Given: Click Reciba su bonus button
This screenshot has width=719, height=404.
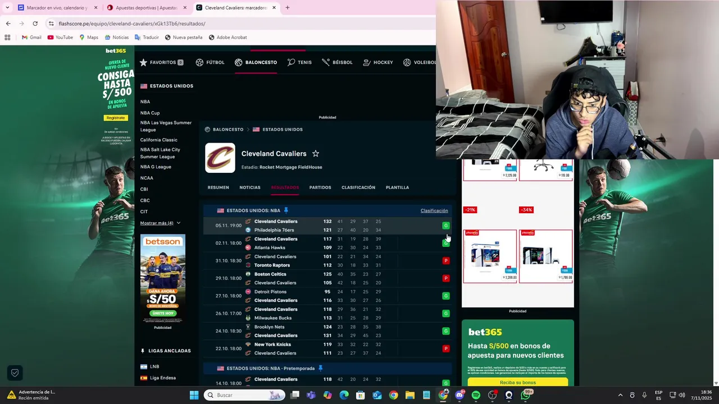Looking at the screenshot, I should click(517, 382).
